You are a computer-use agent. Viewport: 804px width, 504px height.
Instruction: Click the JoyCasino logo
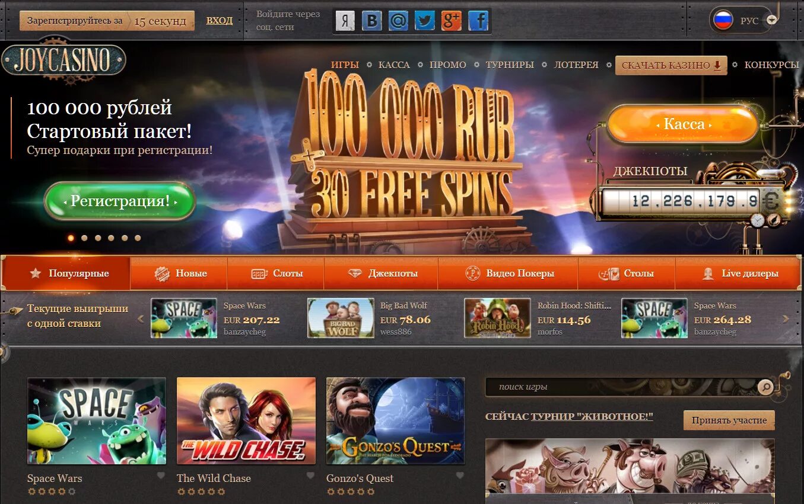[63, 61]
